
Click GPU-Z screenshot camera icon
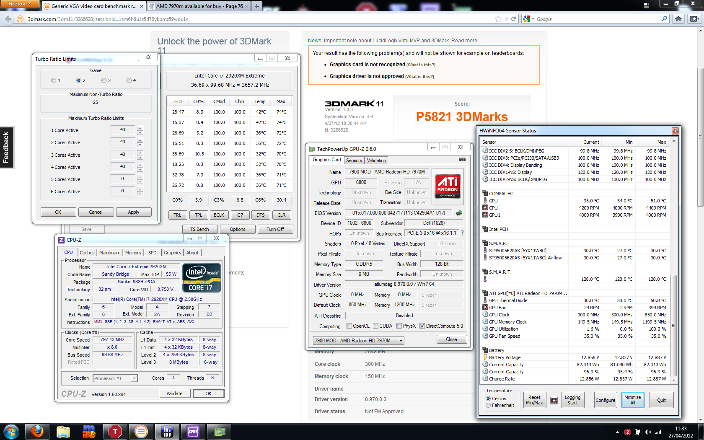tap(462, 160)
